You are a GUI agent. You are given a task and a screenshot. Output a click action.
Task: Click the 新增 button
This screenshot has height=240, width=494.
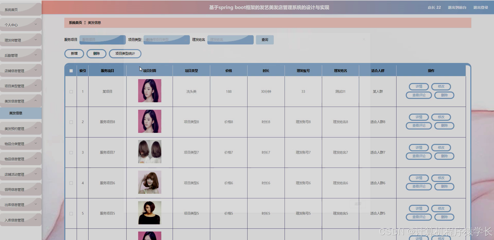(x=74, y=53)
